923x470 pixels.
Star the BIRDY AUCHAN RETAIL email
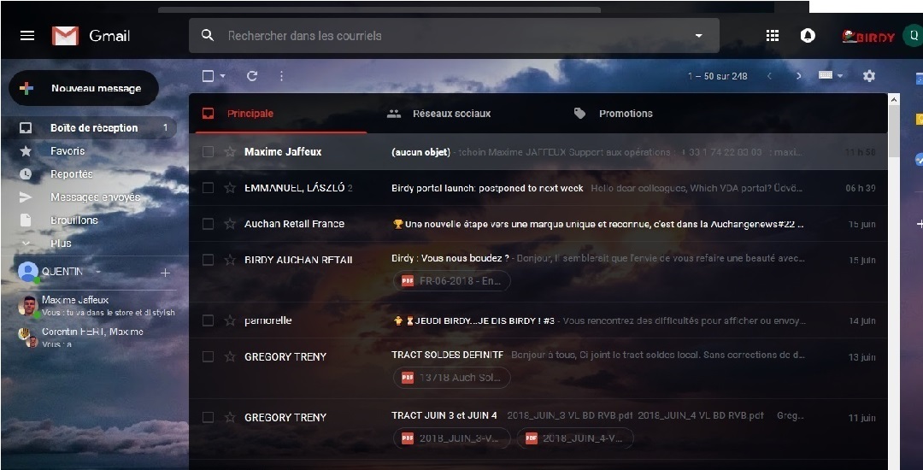click(x=230, y=260)
